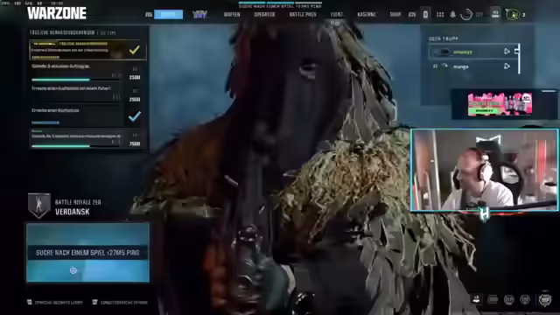Open the OPERATOR tab
Image resolution: width=560 pixels, height=315 pixels.
(264, 15)
